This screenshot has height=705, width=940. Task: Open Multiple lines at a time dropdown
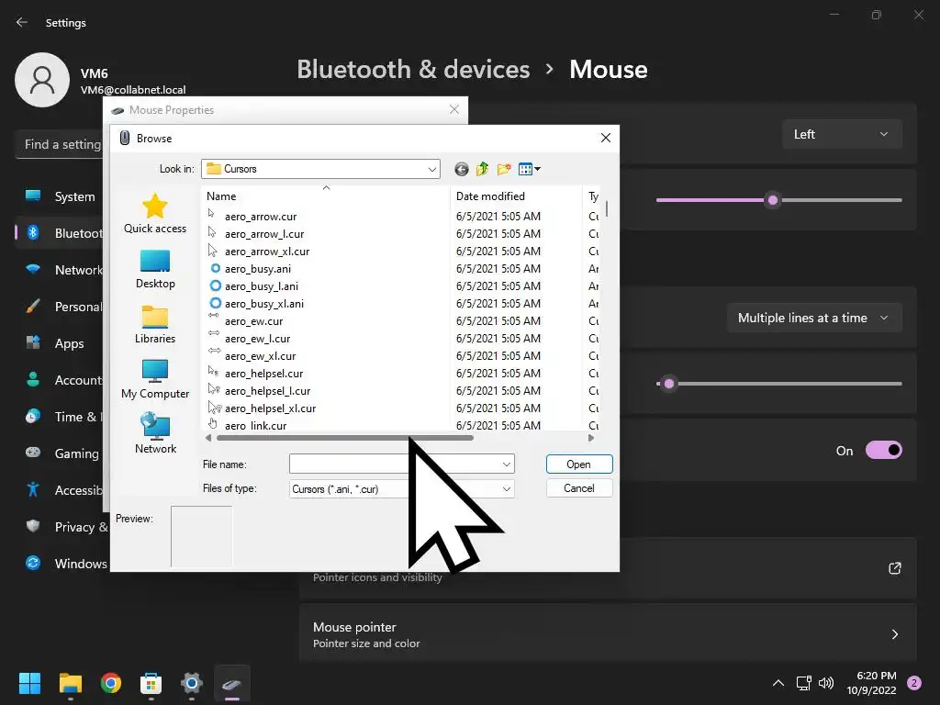[x=814, y=318]
